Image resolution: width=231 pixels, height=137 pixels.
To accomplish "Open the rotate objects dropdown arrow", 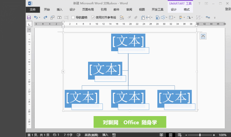I will tap(192, 18).
